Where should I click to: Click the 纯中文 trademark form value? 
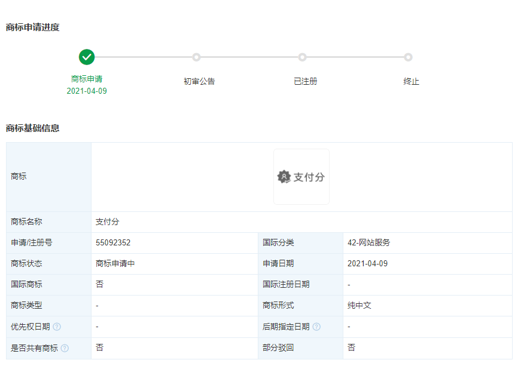click(359, 305)
